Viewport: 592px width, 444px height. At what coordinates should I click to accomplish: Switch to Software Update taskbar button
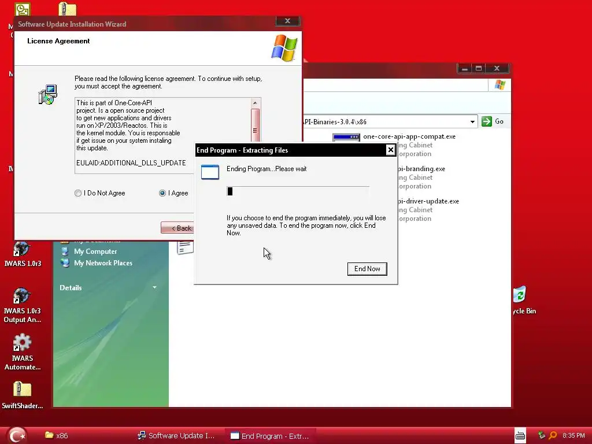(x=176, y=436)
